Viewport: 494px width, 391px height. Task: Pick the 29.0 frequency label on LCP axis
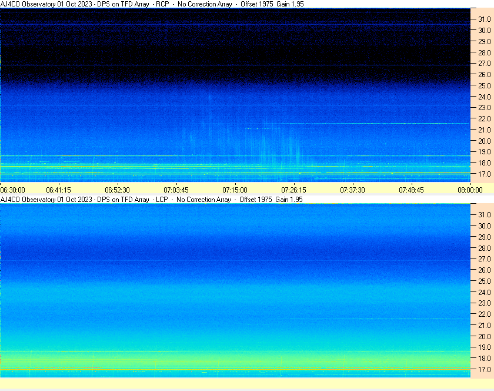485,237
